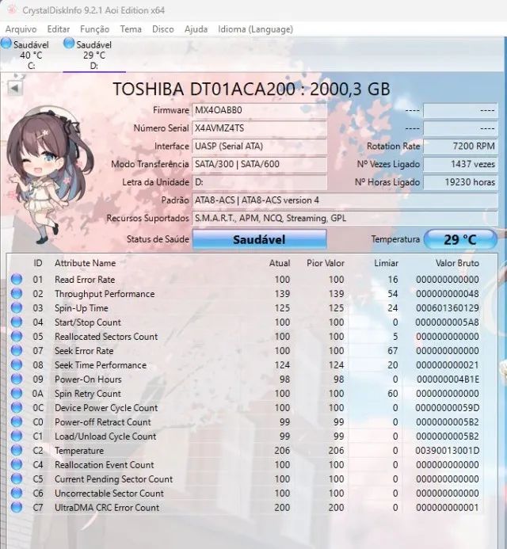507x549 pixels.
Task: Click the status icon of Reallocated Sectors Count
Action: point(17,337)
